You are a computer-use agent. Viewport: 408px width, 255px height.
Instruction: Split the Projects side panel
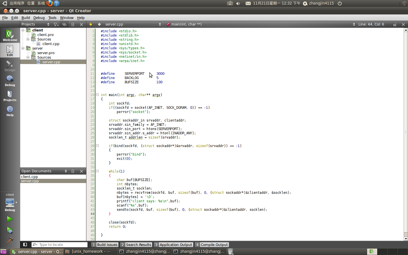[73, 24]
